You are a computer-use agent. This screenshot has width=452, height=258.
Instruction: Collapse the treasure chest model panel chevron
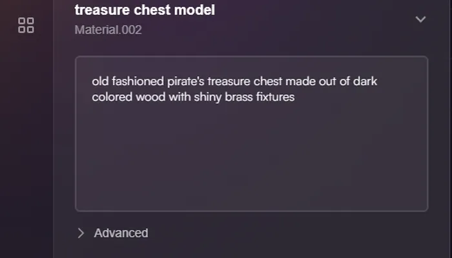[x=420, y=19]
